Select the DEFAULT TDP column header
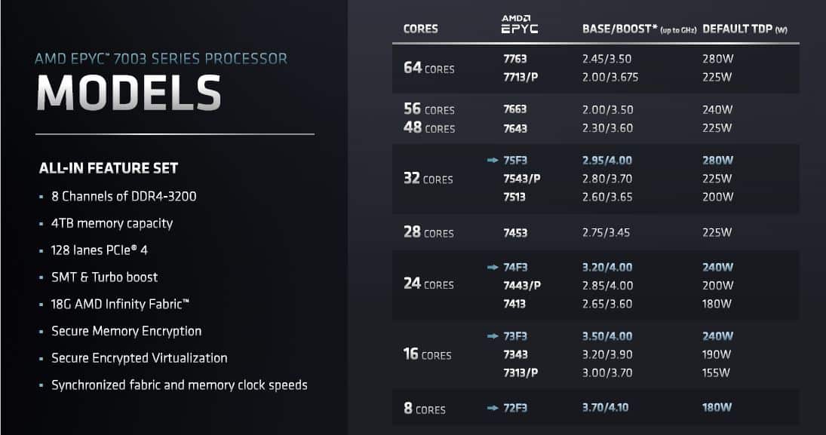The image size is (826, 435). 745,29
